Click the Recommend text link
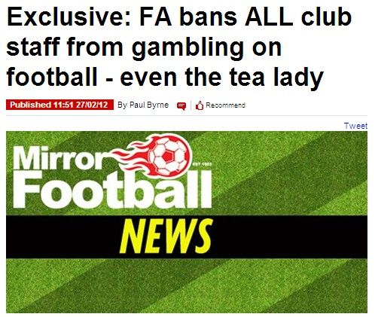375x317 pixels. click(225, 105)
